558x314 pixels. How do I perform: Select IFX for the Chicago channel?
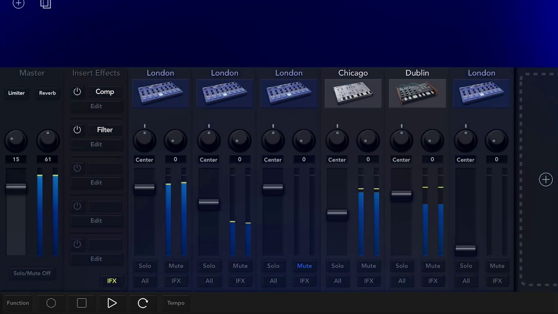[x=368, y=281]
